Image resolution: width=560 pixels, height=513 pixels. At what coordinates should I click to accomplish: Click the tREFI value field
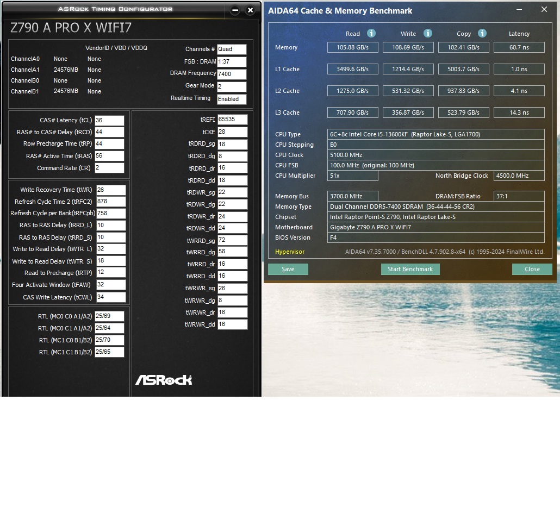(x=233, y=120)
